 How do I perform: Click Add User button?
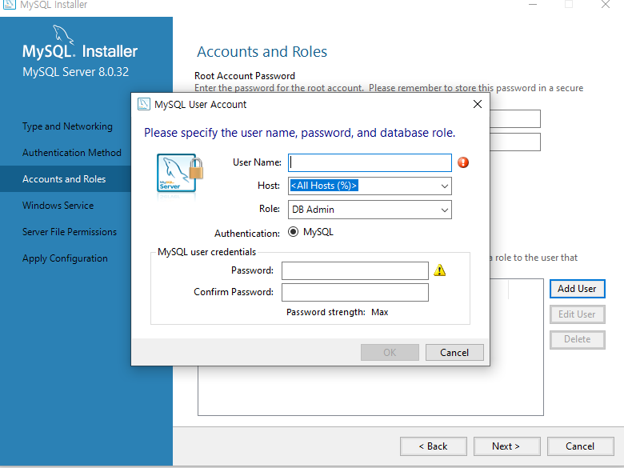pos(577,289)
